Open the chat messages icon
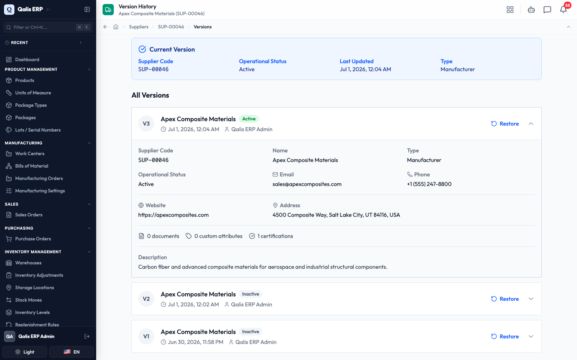The height and width of the screenshot is (360, 577). click(547, 10)
